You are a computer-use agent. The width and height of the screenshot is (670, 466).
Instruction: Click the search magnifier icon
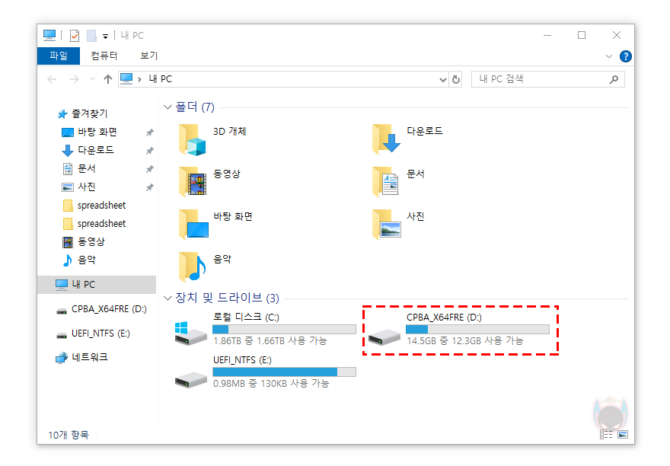[614, 79]
